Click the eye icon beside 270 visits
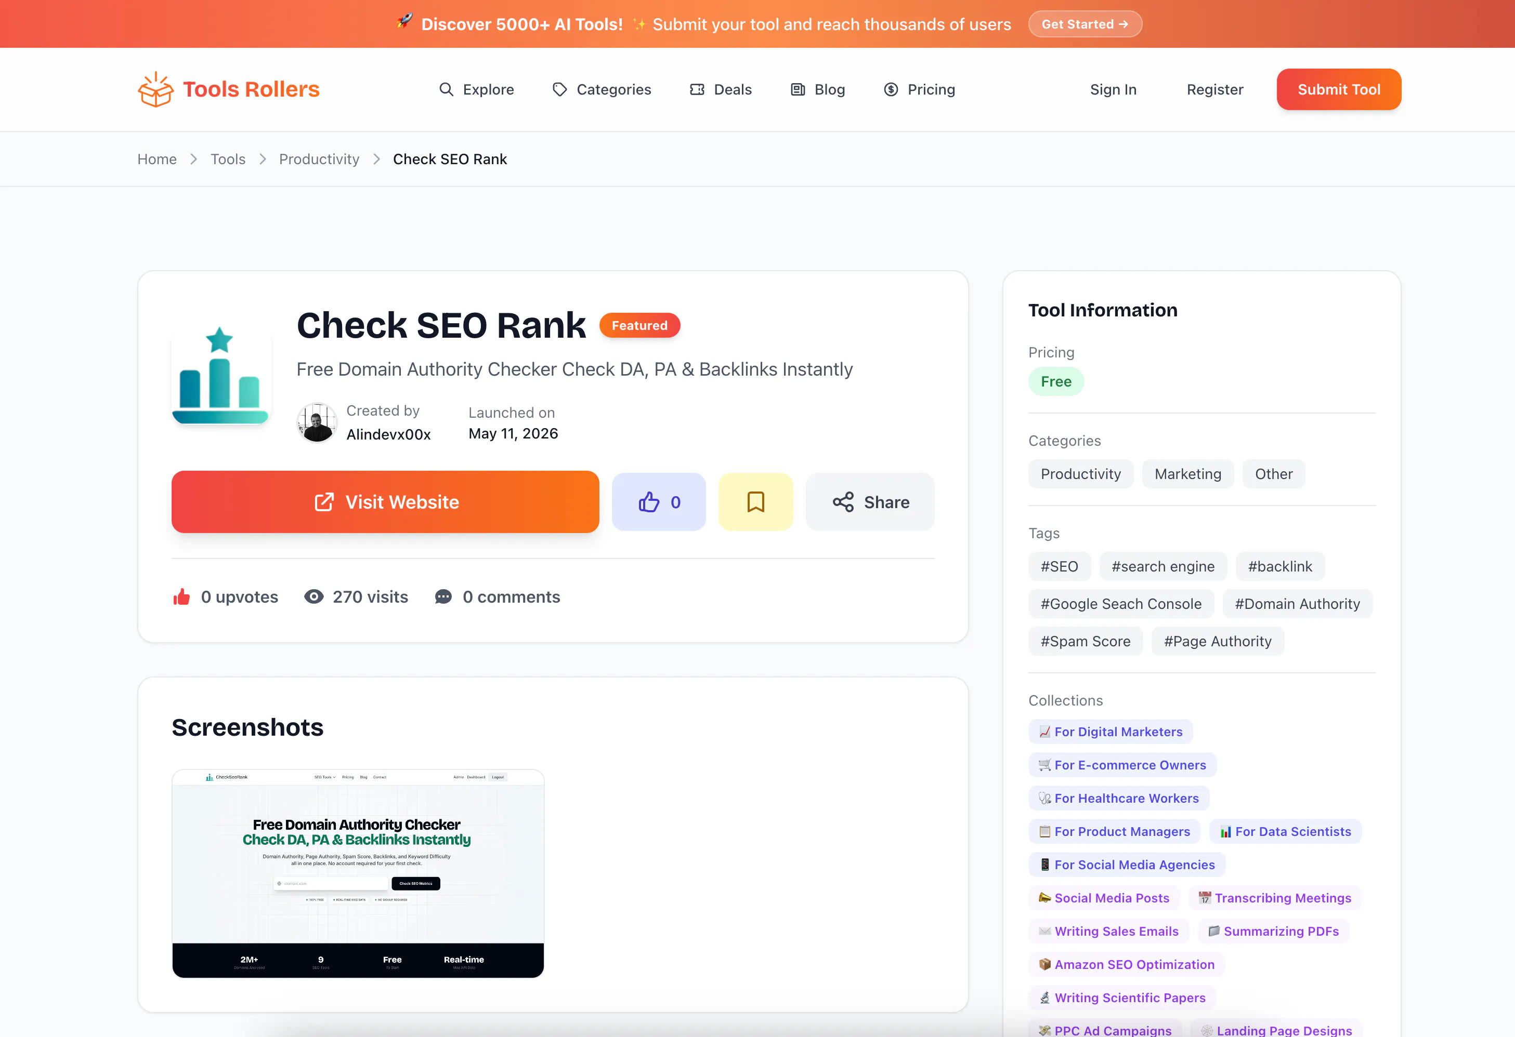This screenshot has width=1515, height=1037. tap(314, 596)
